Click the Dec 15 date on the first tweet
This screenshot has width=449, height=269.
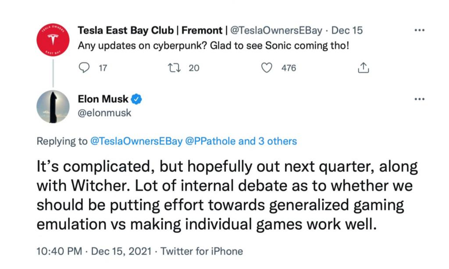coord(347,31)
